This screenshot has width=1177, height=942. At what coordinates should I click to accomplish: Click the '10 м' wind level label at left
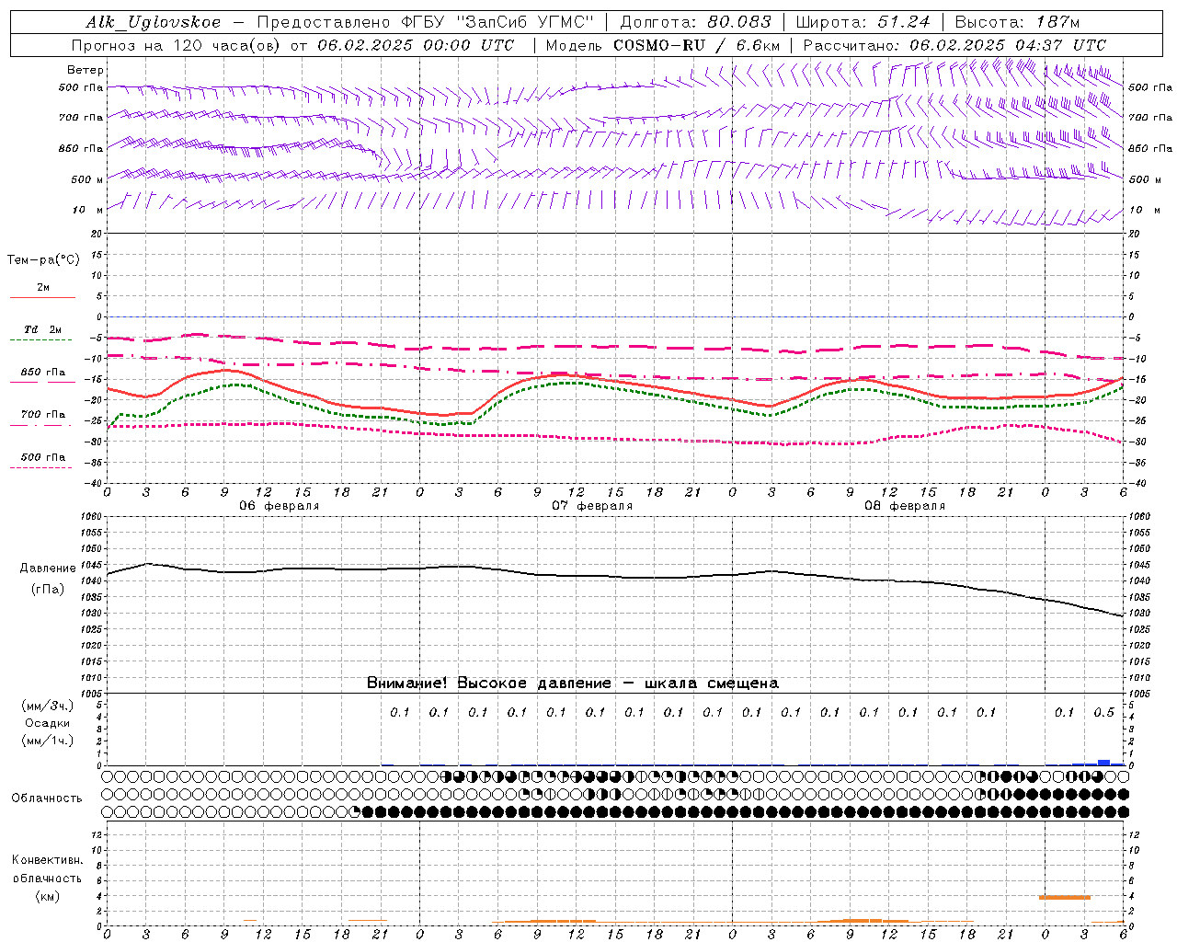88,211
